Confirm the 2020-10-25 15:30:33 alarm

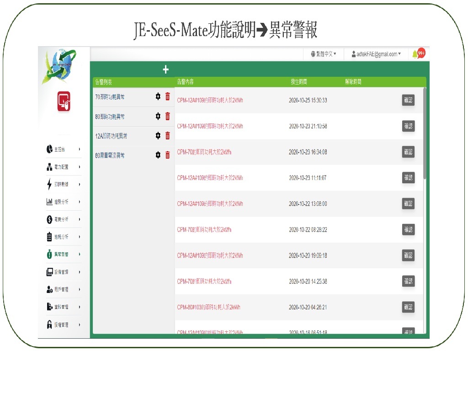click(408, 100)
